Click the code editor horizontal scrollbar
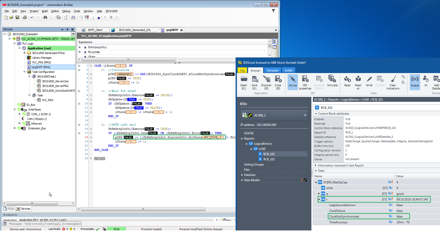The height and width of the screenshot is (231, 440). pos(143,209)
